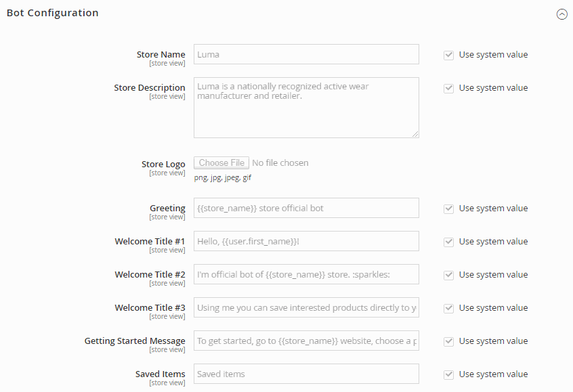This screenshot has height=392, width=573.
Task: Toggle Use system value for Welcome Title #2
Action: coord(448,275)
